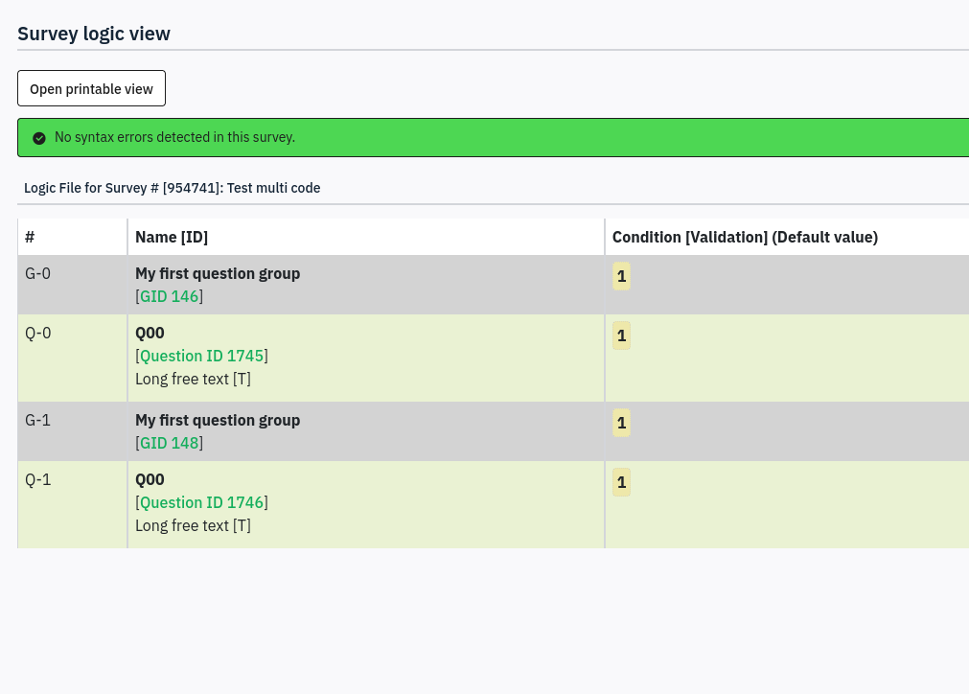Click the 'Survey logic view' heading

pos(94,34)
